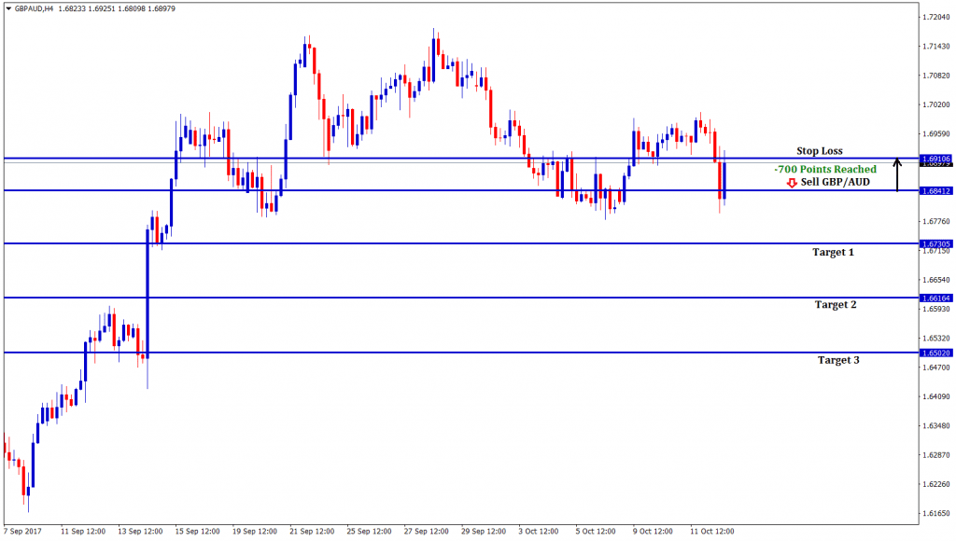The height and width of the screenshot is (541, 956).
Task: Click the 1.67305 price tag on axis
Action: pyautogui.click(x=936, y=243)
